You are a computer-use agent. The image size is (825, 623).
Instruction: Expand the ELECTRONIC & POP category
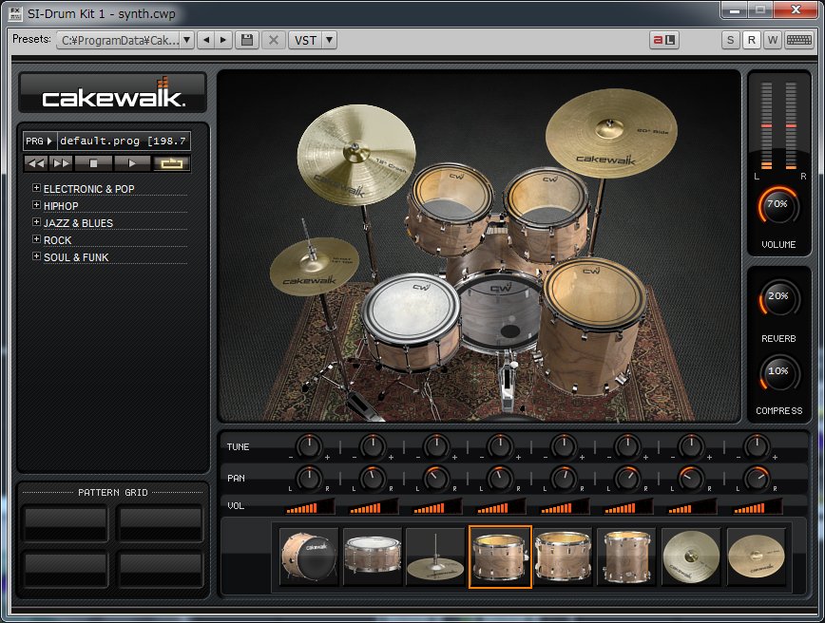36,188
